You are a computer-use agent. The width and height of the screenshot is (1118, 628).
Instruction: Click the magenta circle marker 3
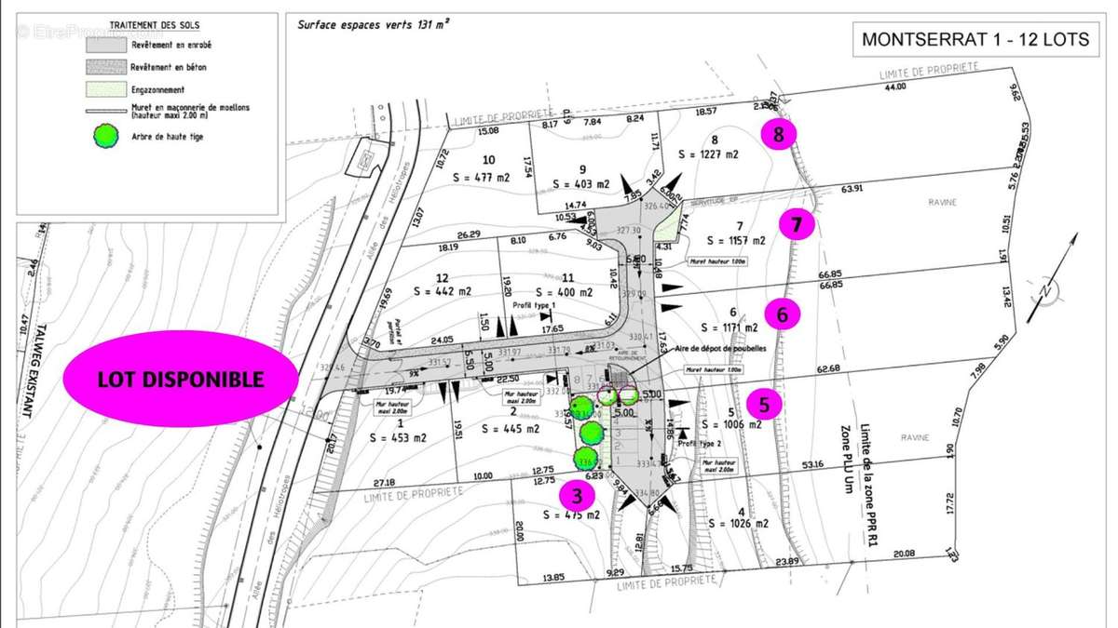point(577,495)
